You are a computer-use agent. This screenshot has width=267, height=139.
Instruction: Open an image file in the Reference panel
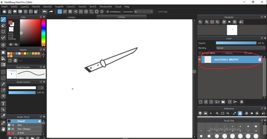205,113
